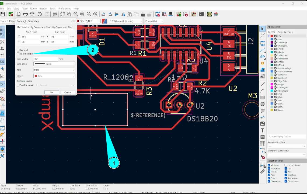Open the Layer dropdown in dialog

(x=54, y=76)
